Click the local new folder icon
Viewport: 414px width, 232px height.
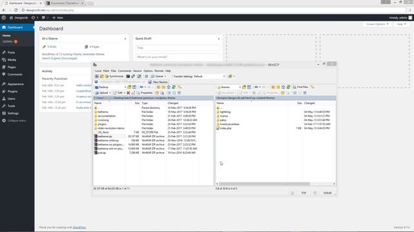tap(157, 93)
